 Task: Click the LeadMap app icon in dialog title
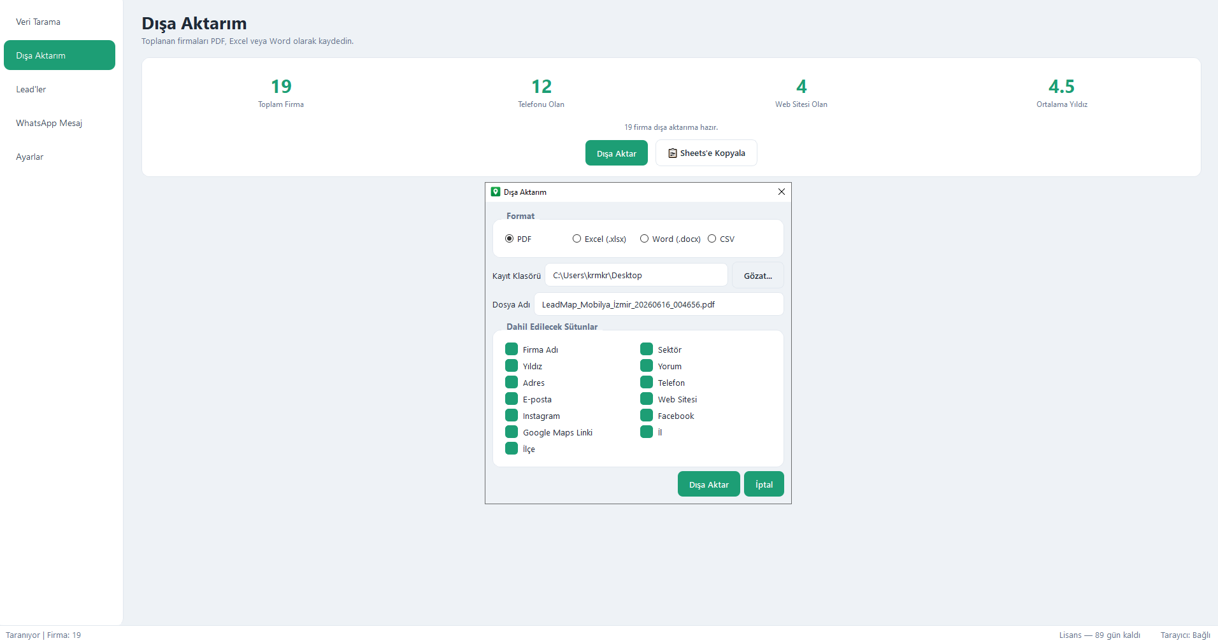[496, 192]
